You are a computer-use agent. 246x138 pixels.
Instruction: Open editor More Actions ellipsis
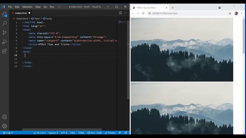[125, 13]
